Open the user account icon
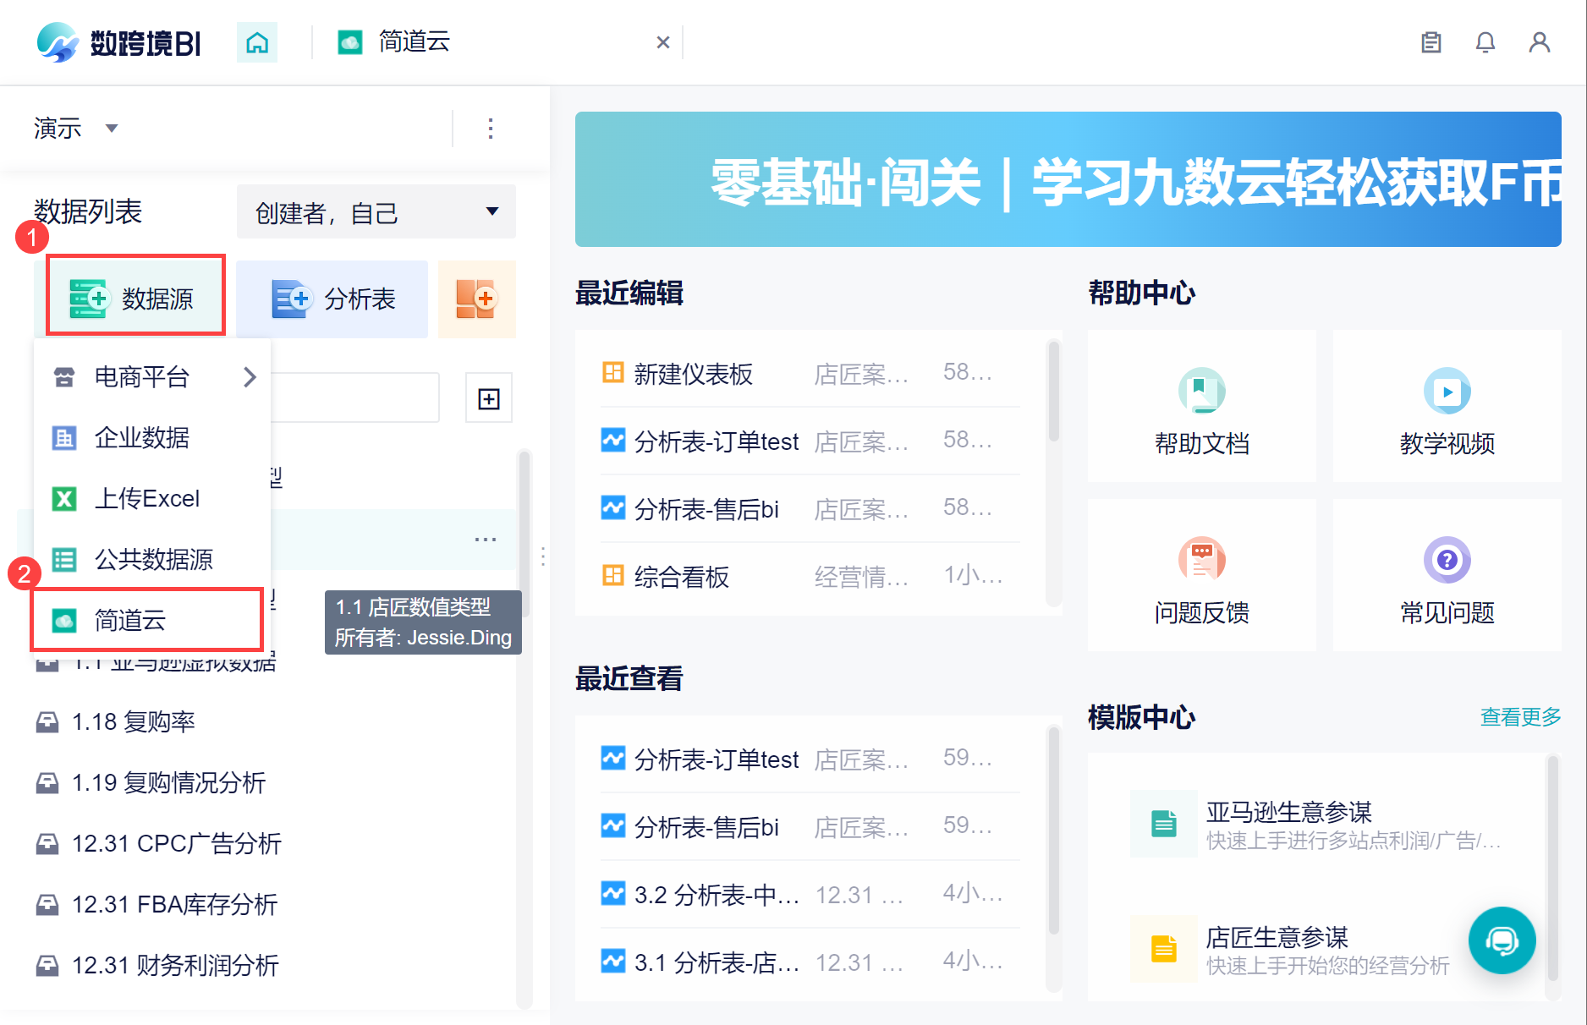This screenshot has width=1587, height=1025. 1540,42
